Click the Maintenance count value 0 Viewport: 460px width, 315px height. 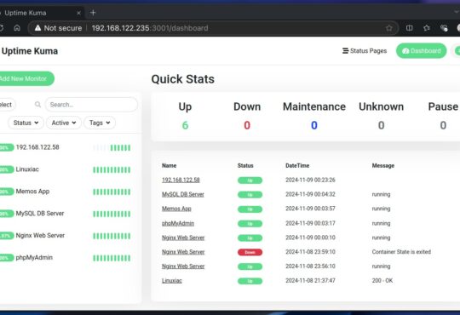click(x=314, y=125)
